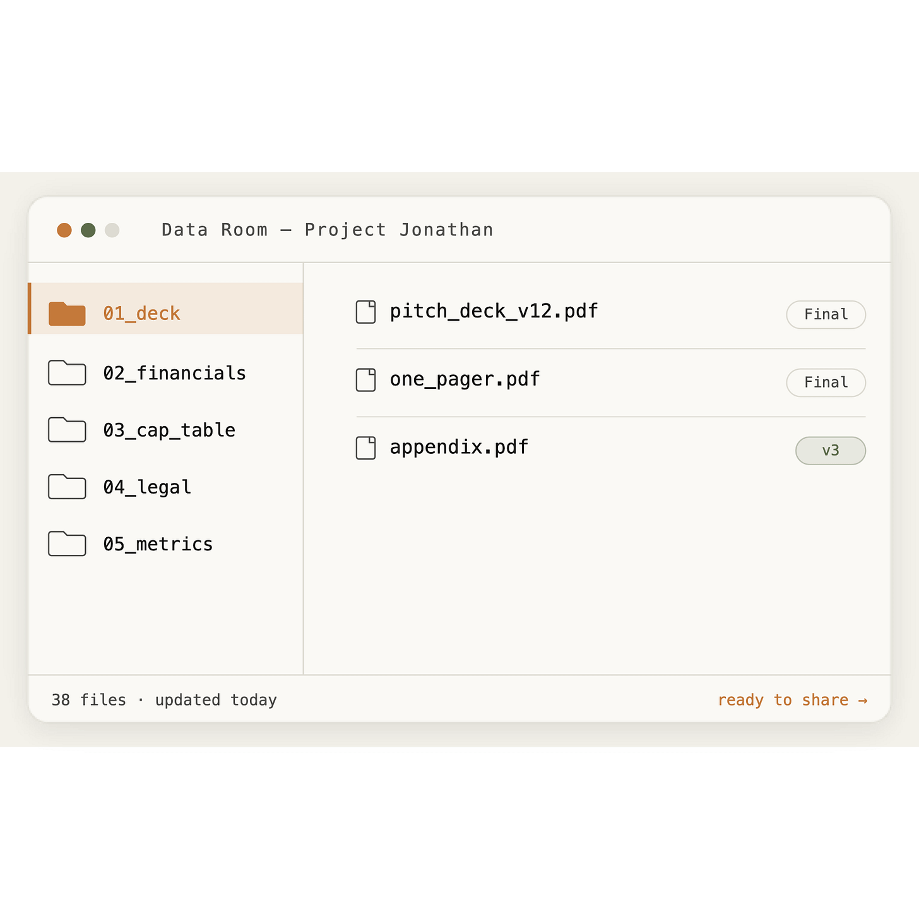919x919 pixels.
Task: Open the 04_legal folder label
Action: pyautogui.click(x=147, y=487)
